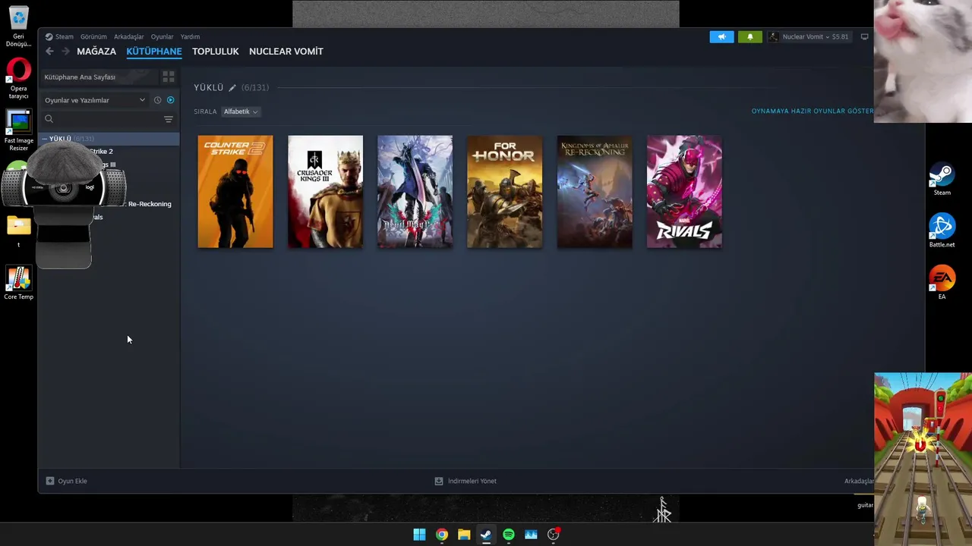Open the green notifications bell
Viewport: 972px width, 546px height.
click(750, 36)
